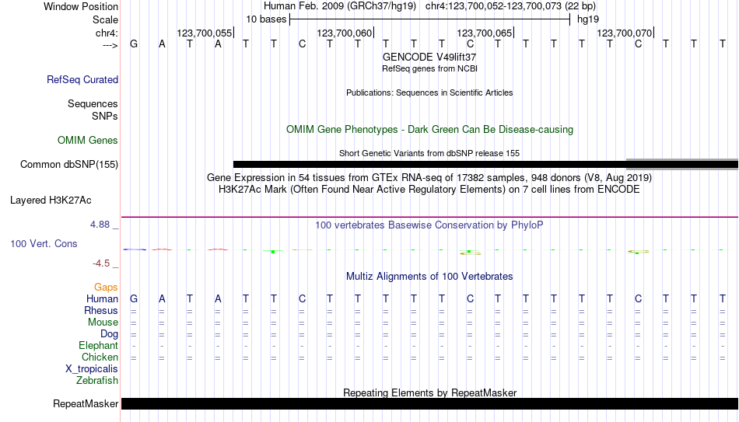The image size is (739, 422).
Task: Click position marker 123,700,055
Action: (205, 33)
